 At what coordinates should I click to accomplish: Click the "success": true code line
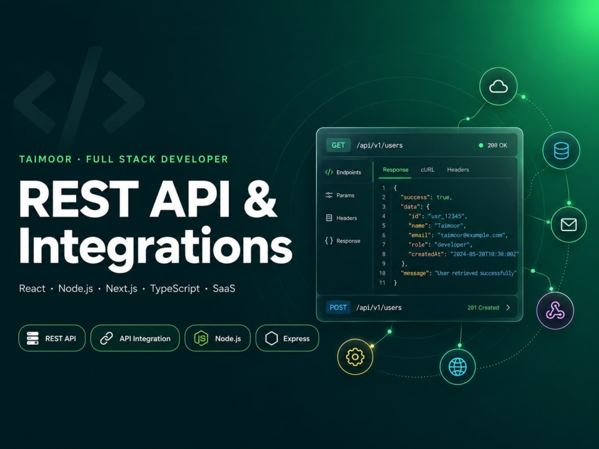click(x=426, y=198)
